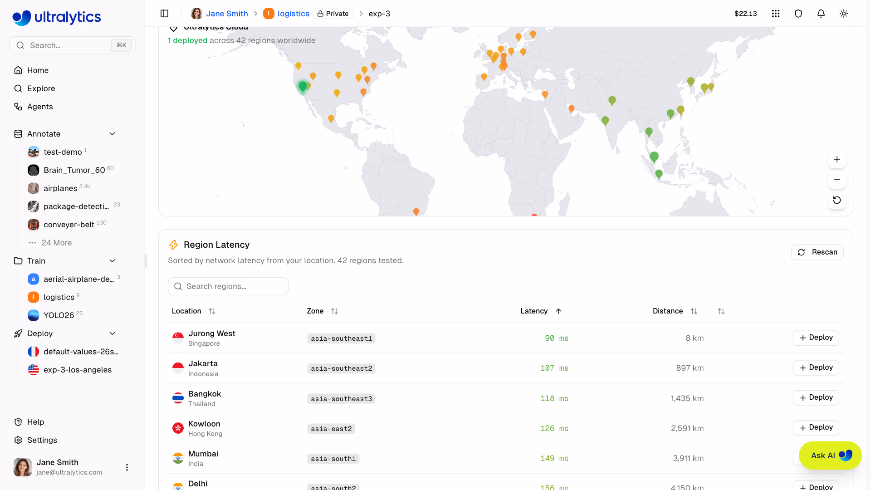Click the sidebar Search field
Image resolution: width=871 pixels, height=490 pixels.
click(x=73, y=45)
